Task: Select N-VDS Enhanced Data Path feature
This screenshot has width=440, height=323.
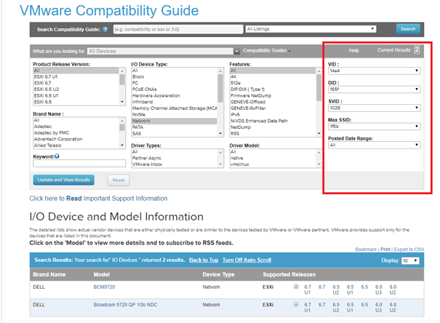Action: coord(273,121)
